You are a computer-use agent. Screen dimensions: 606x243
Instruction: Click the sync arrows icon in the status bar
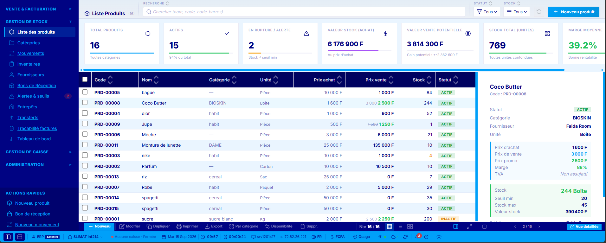pos(405,237)
